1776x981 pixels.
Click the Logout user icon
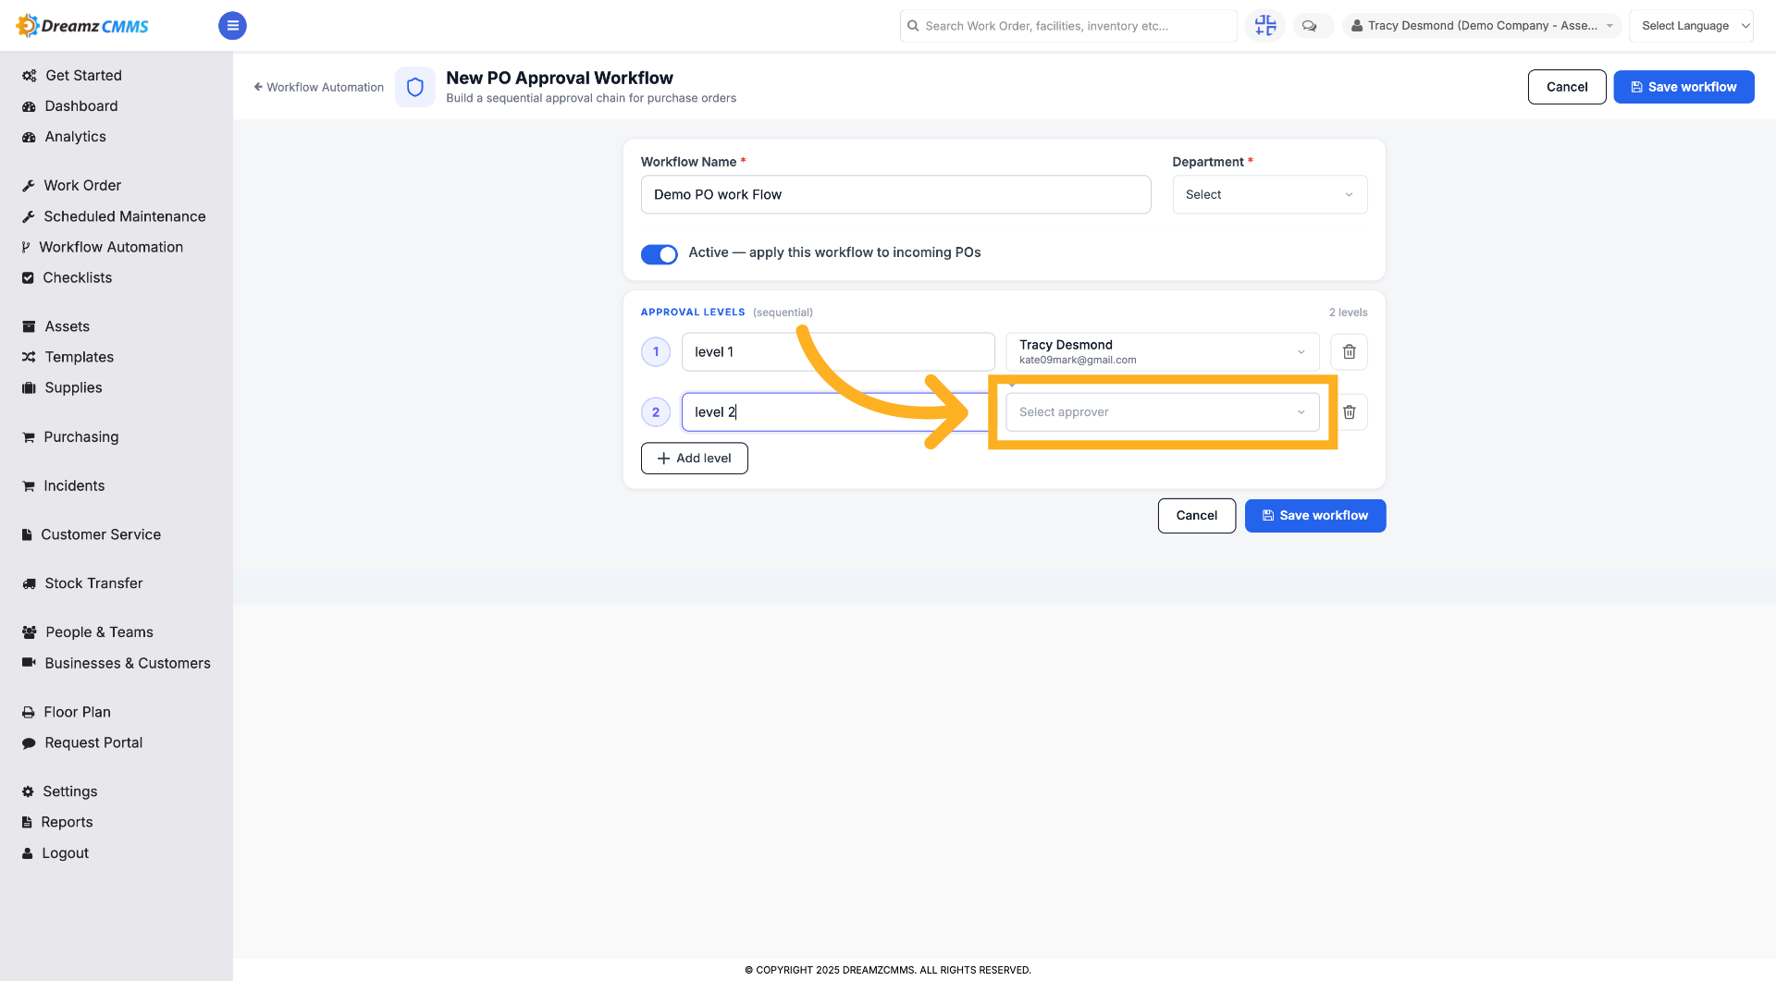pyautogui.click(x=28, y=853)
